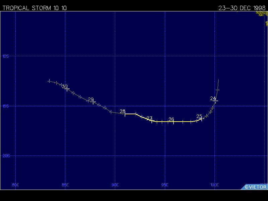Select the day 24 track marker
Screen dimensions: 268x201
pos(215,101)
